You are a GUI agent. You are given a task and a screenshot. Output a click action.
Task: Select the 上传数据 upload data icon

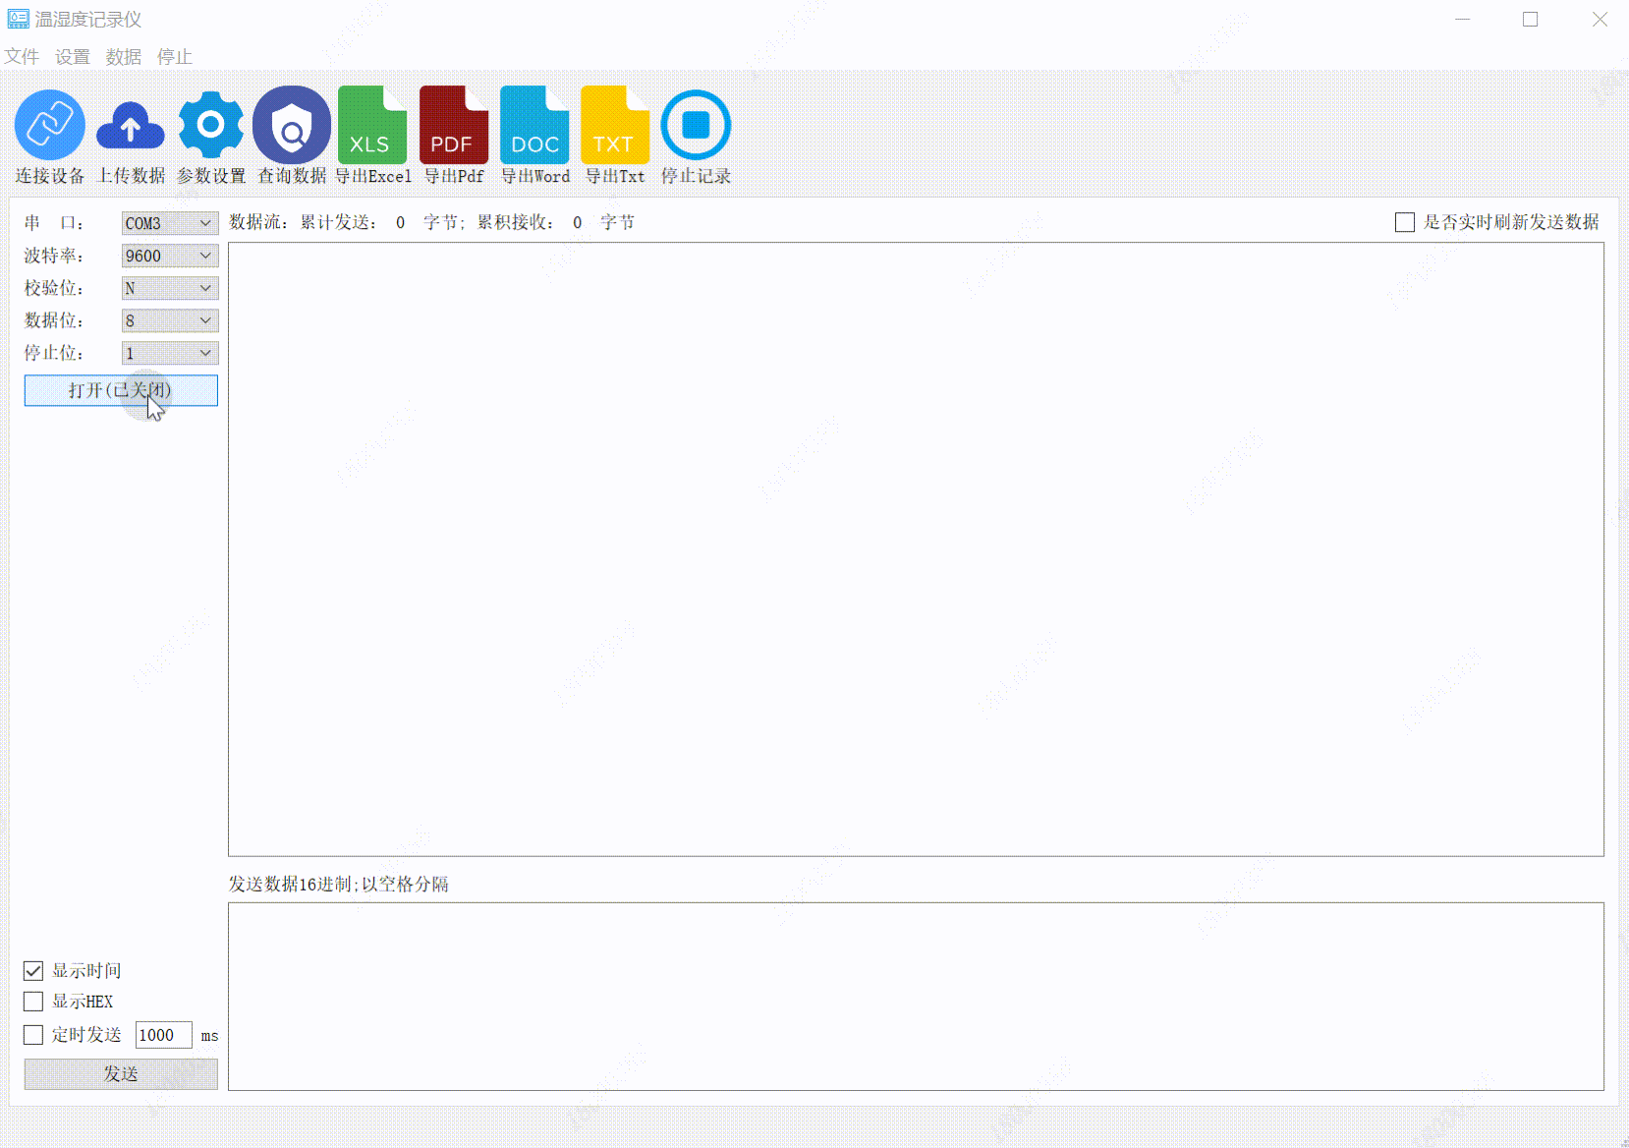pos(130,125)
